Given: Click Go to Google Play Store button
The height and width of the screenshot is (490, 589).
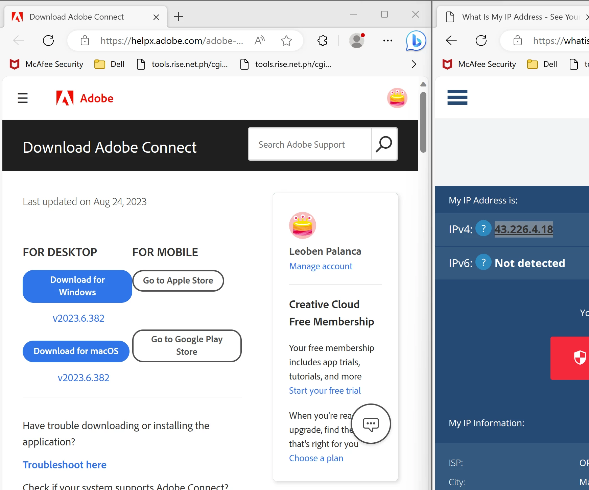Looking at the screenshot, I should click(187, 346).
